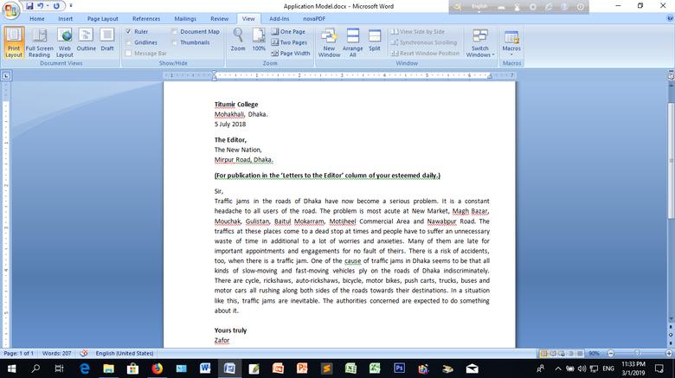Click the tab selector at ruler corner
The height and width of the screenshot is (378, 675).
6,76
